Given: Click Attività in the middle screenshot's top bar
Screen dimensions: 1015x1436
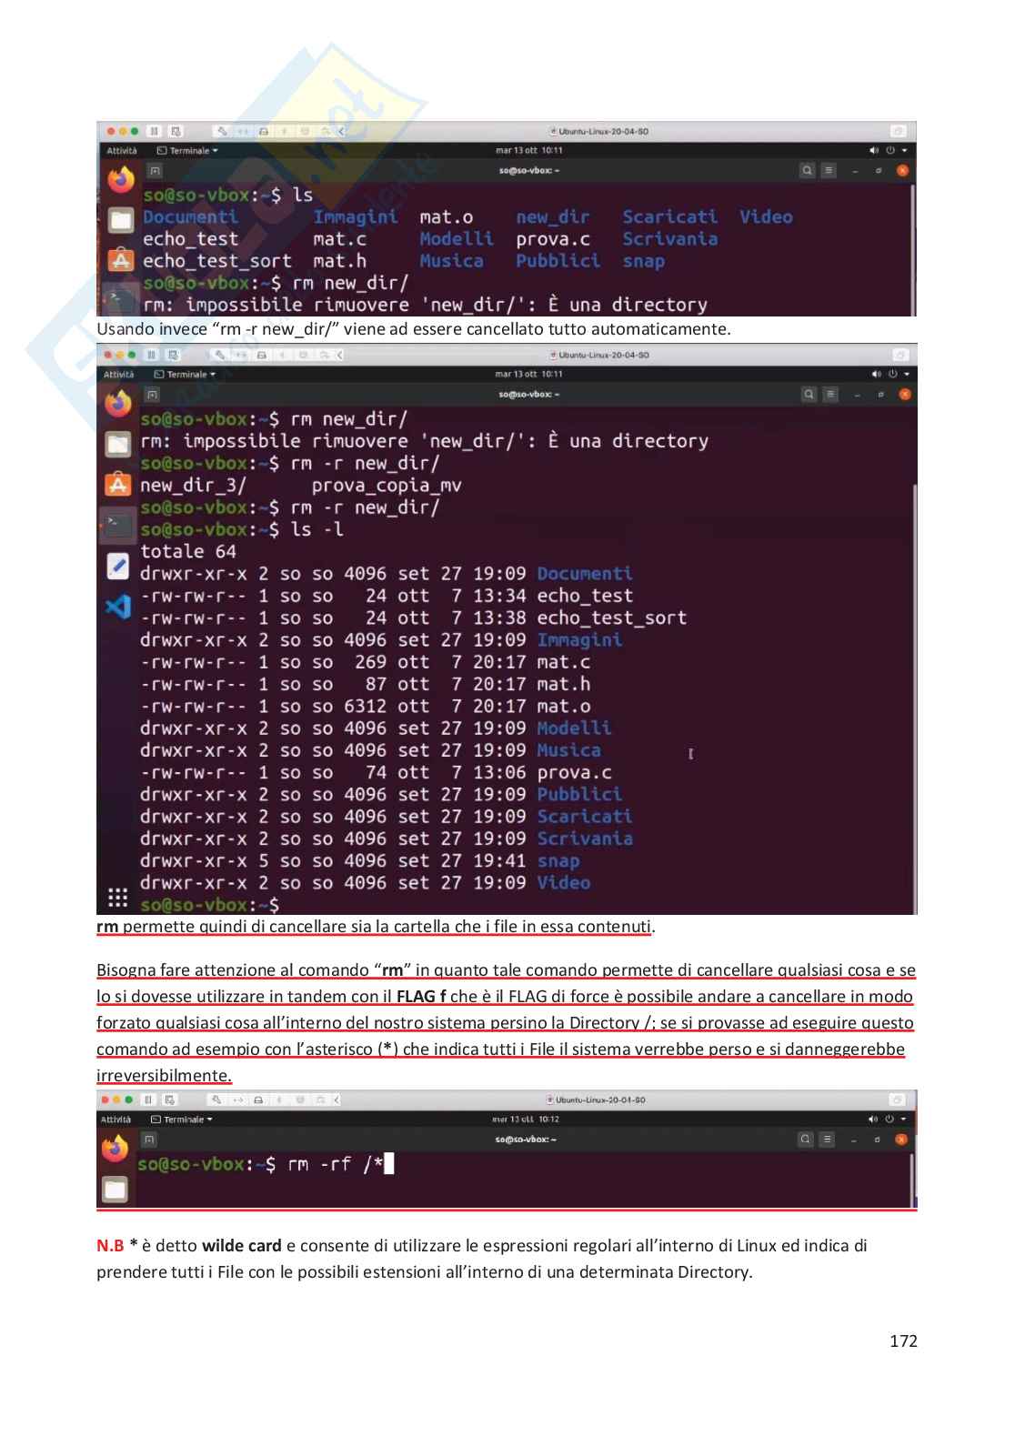Looking at the screenshot, I should 118,374.
